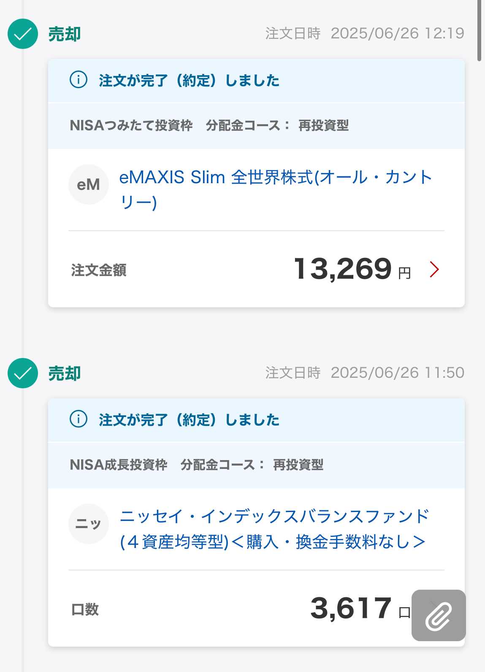Expand order details via the red chevron arrow
Image resolution: width=485 pixels, height=672 pixels.
(x=434, y=269)
